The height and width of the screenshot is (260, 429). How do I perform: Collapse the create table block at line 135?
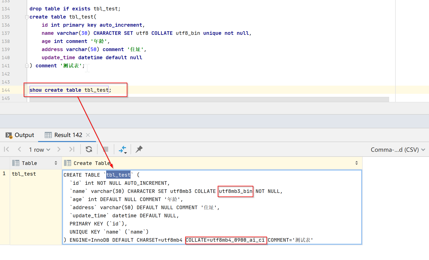tap(27, 17)
